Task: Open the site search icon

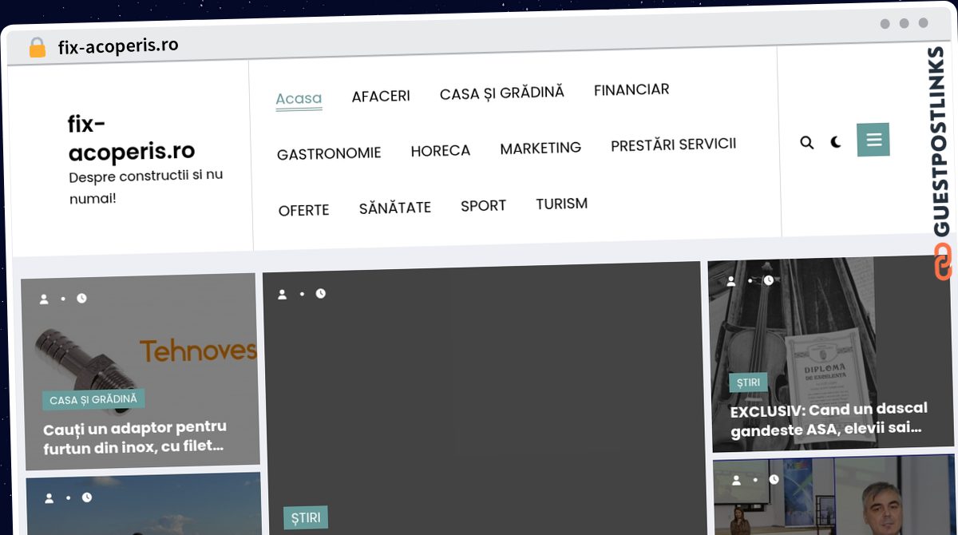Action: point(807,142)
